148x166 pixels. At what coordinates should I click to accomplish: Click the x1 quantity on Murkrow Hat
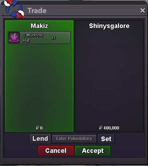53,38
